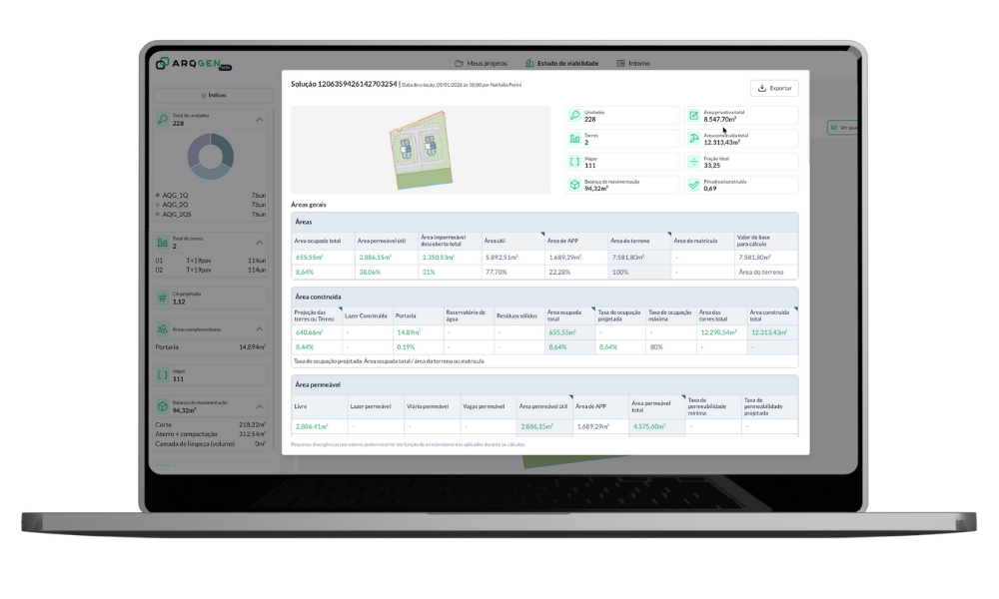This screenshot has width=999, height=599.
Task: Click the cube icon for Balanço de movimentação in the modal
Action: coord(574,185)
